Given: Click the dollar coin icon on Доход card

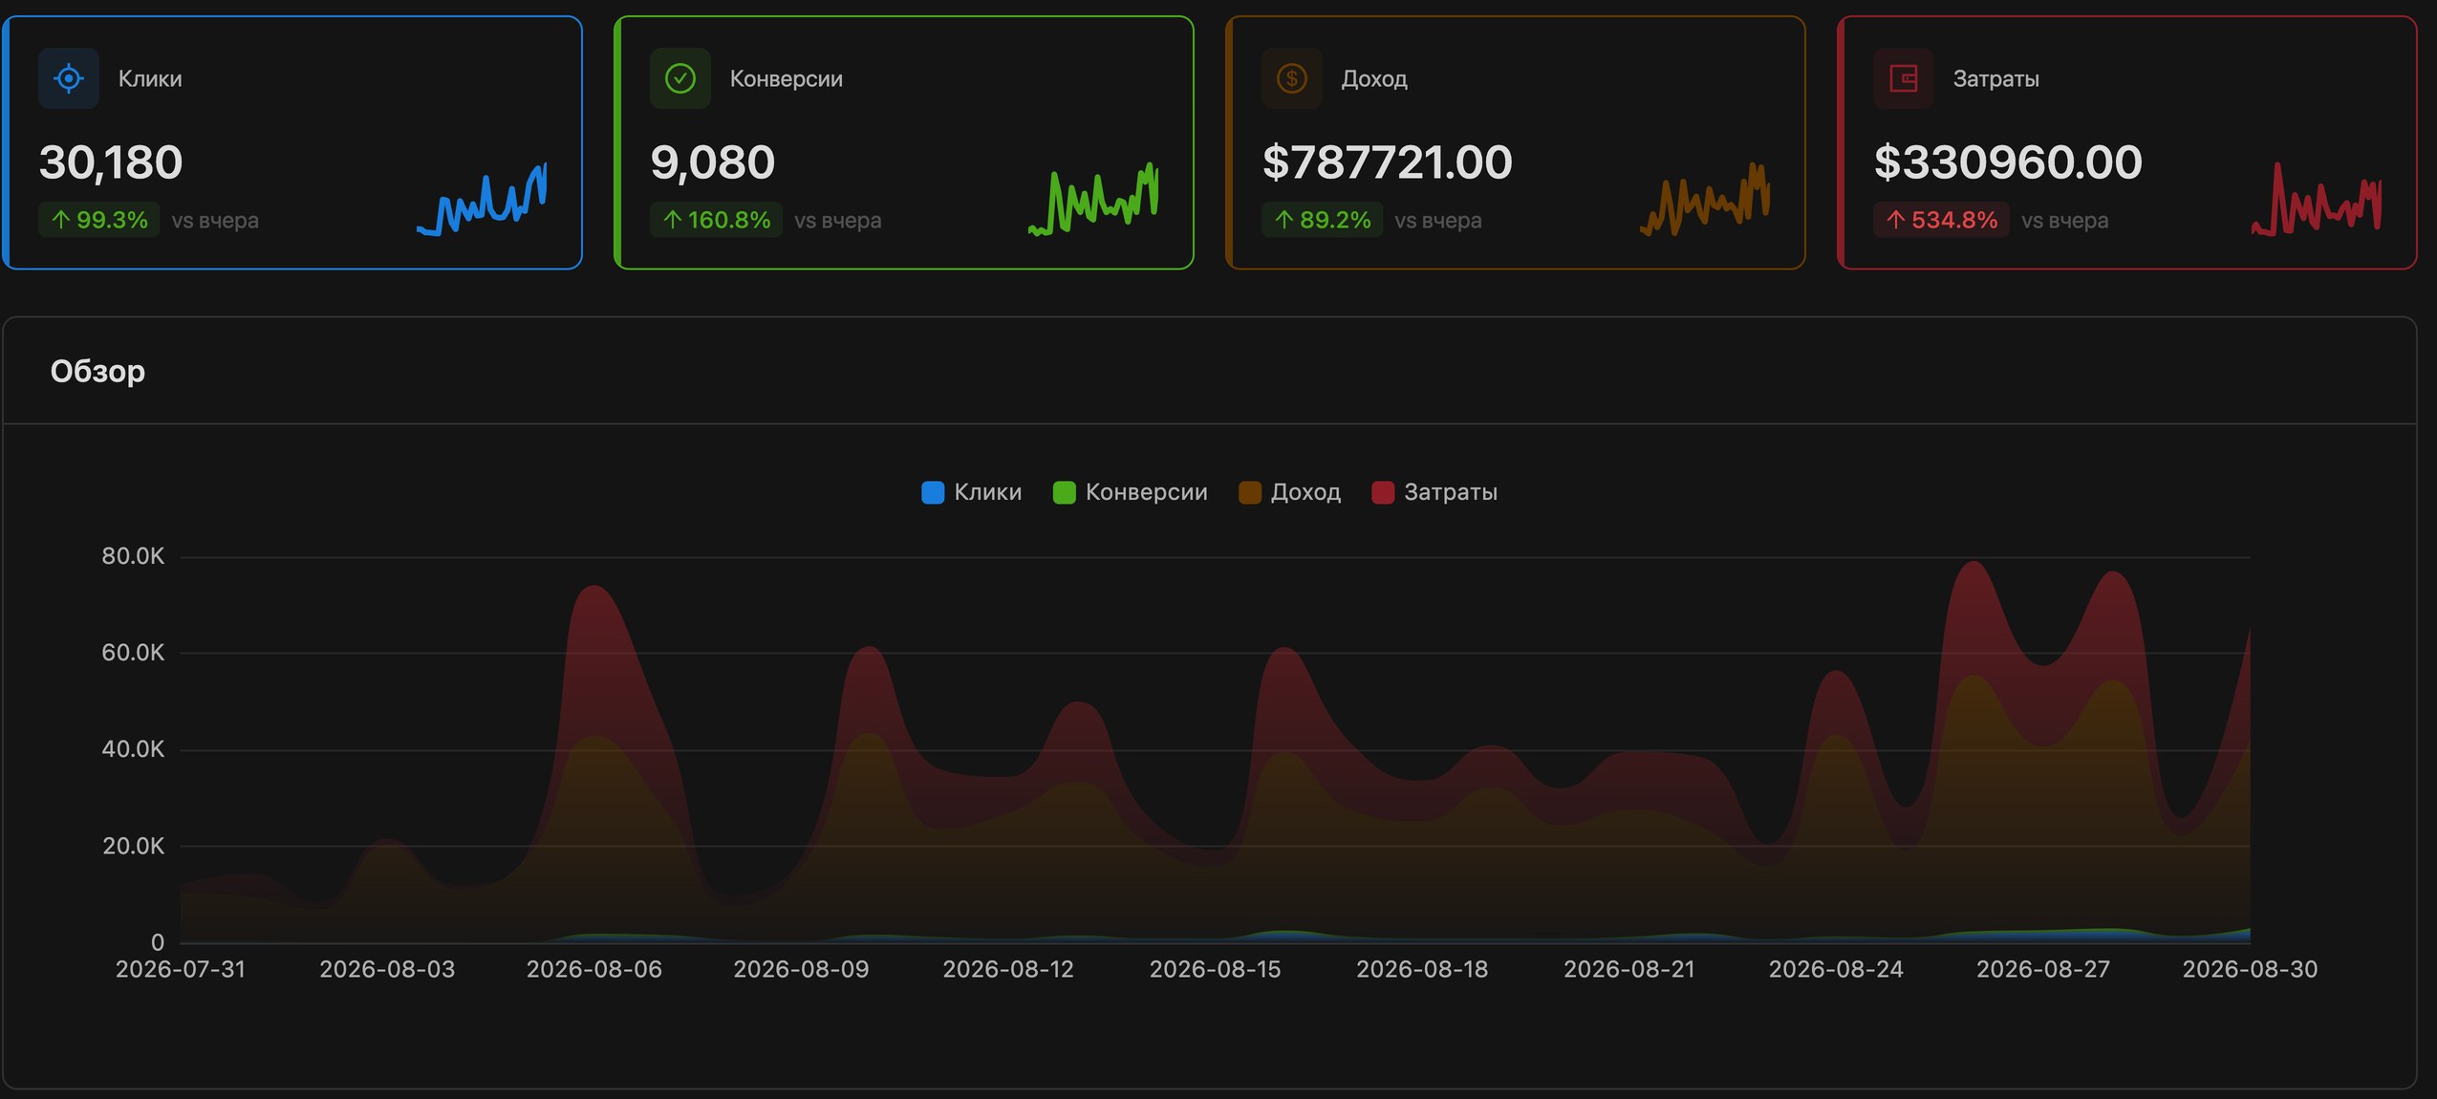Looking at the screenshot, I should pos(1292,78).
